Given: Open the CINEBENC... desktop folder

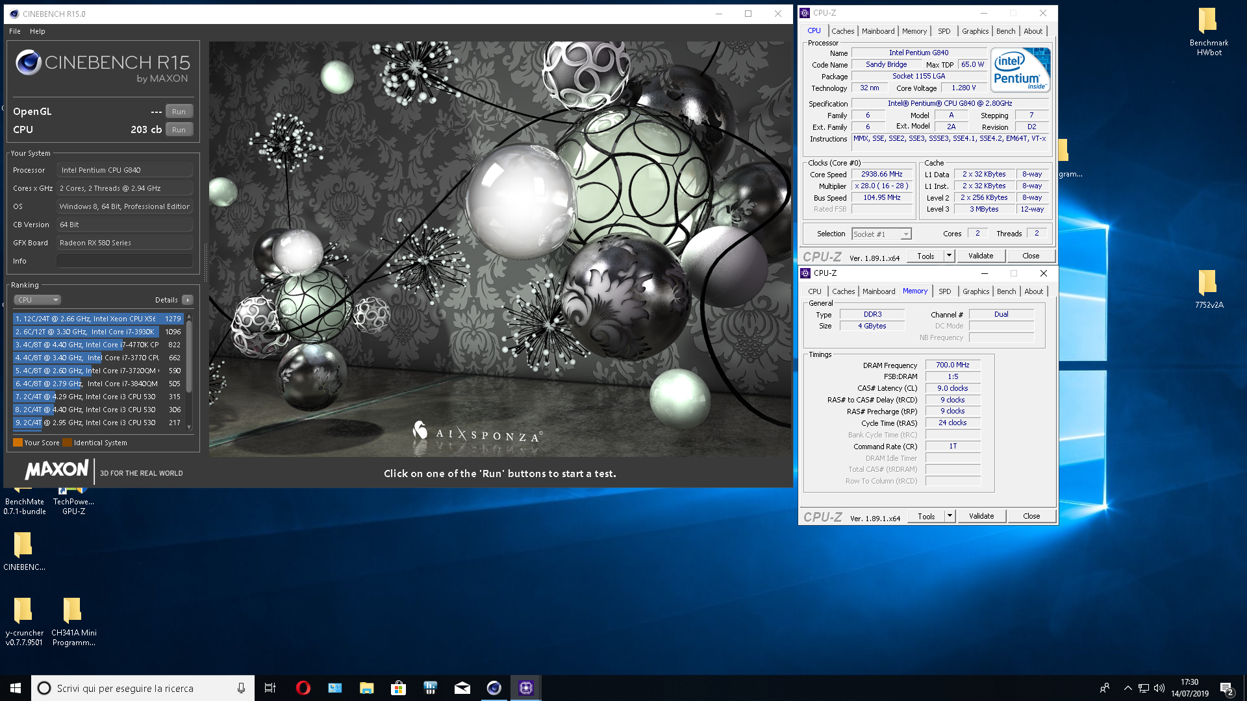Looking at the screenshot, I should coord(24,550).
